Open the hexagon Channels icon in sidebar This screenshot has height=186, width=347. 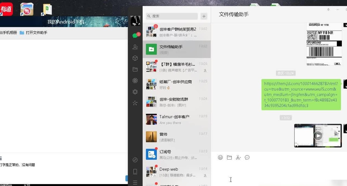135,92
